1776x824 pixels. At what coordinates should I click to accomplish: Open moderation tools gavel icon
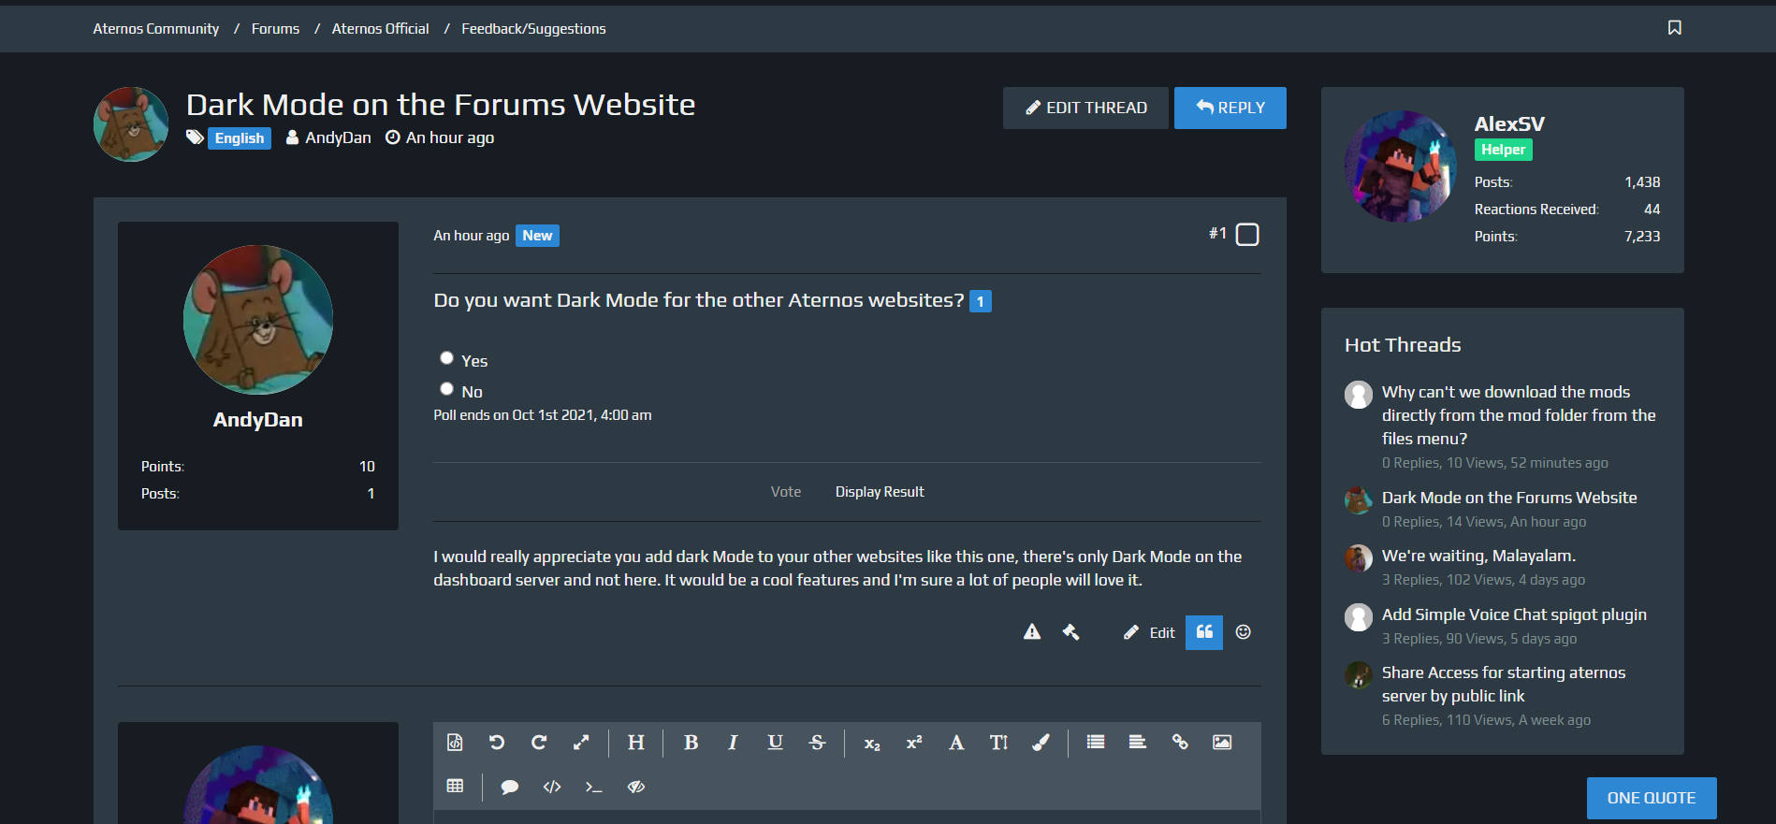point(1071,632)
